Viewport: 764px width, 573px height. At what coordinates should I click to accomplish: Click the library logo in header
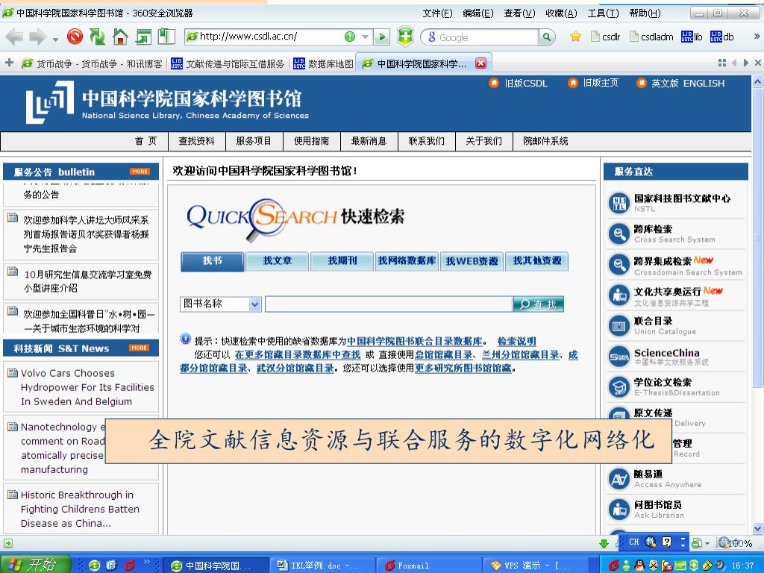(50, 101)
